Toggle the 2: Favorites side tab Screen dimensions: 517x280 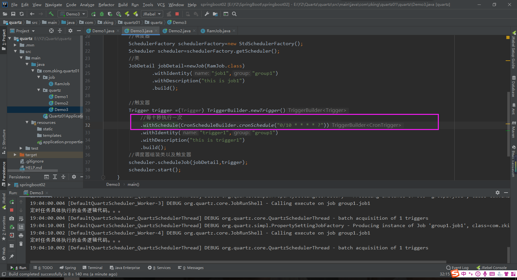(x=4, y=228)
